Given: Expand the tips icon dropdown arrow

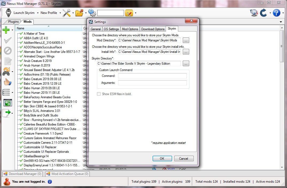Looking at the screenshot, I should [x=135, y=13].
